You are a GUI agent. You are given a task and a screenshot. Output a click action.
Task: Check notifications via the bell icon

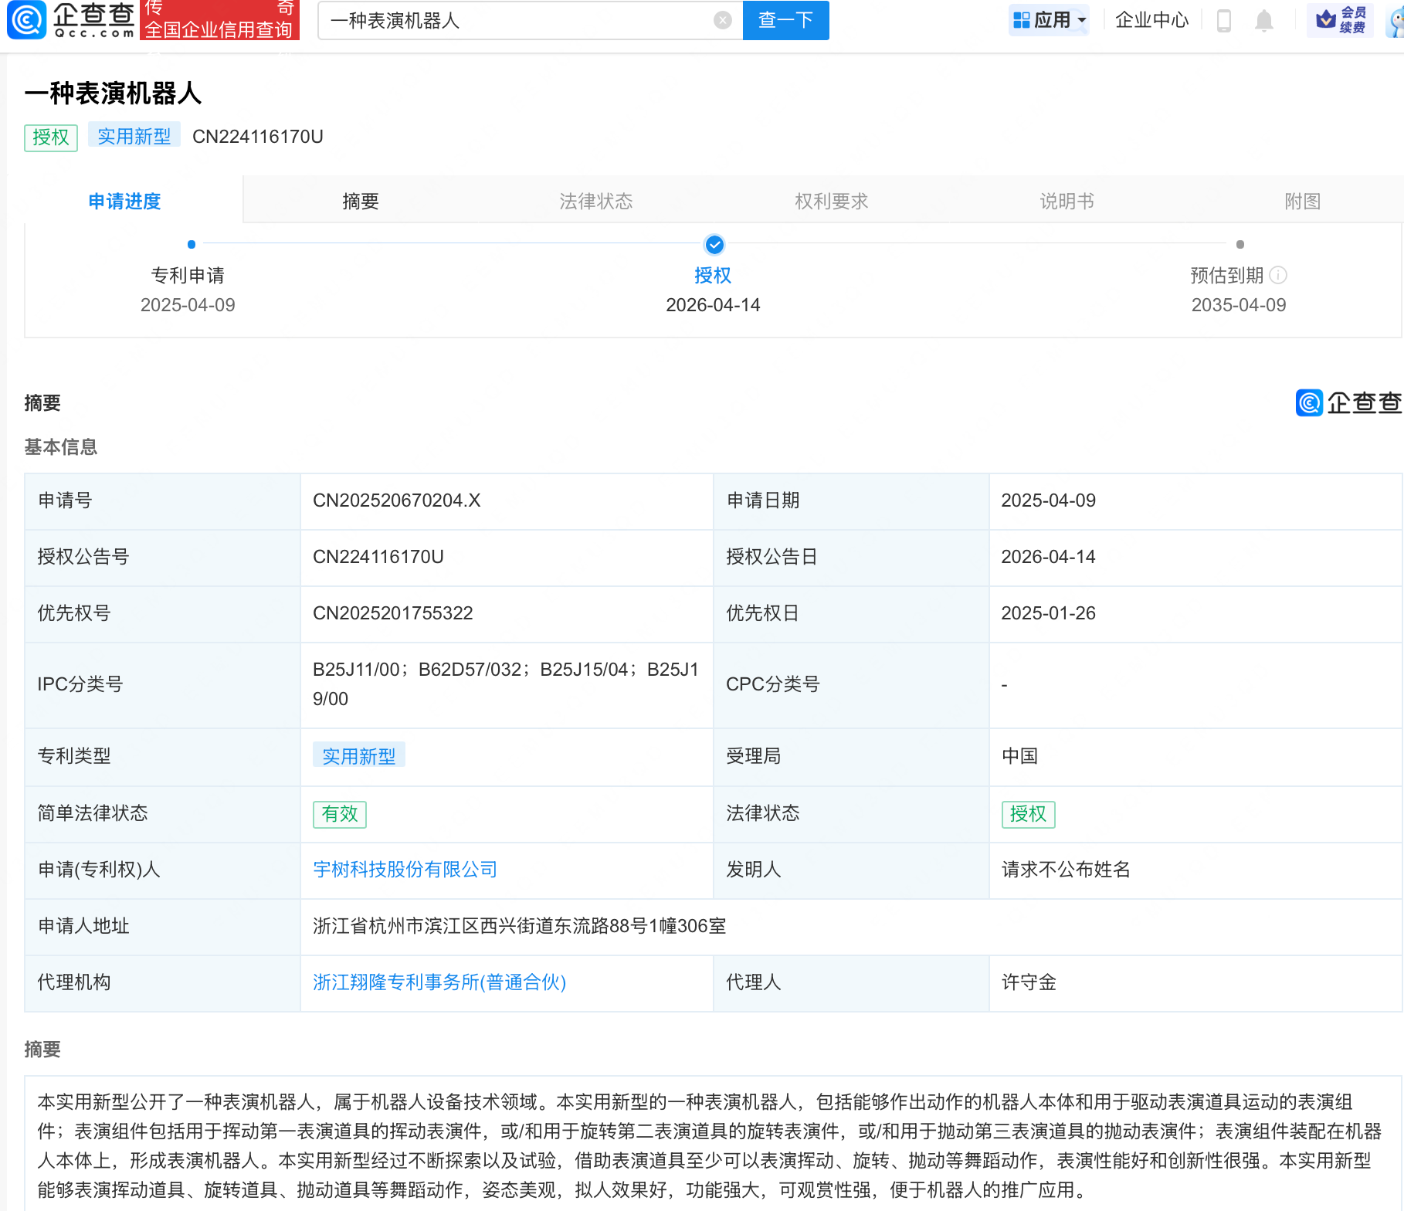[x=1264, y=20]
